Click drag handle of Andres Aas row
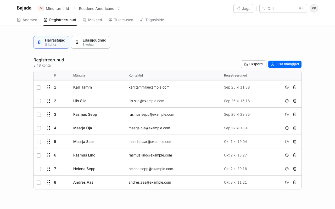335x209 pixels. coord(49,182)
